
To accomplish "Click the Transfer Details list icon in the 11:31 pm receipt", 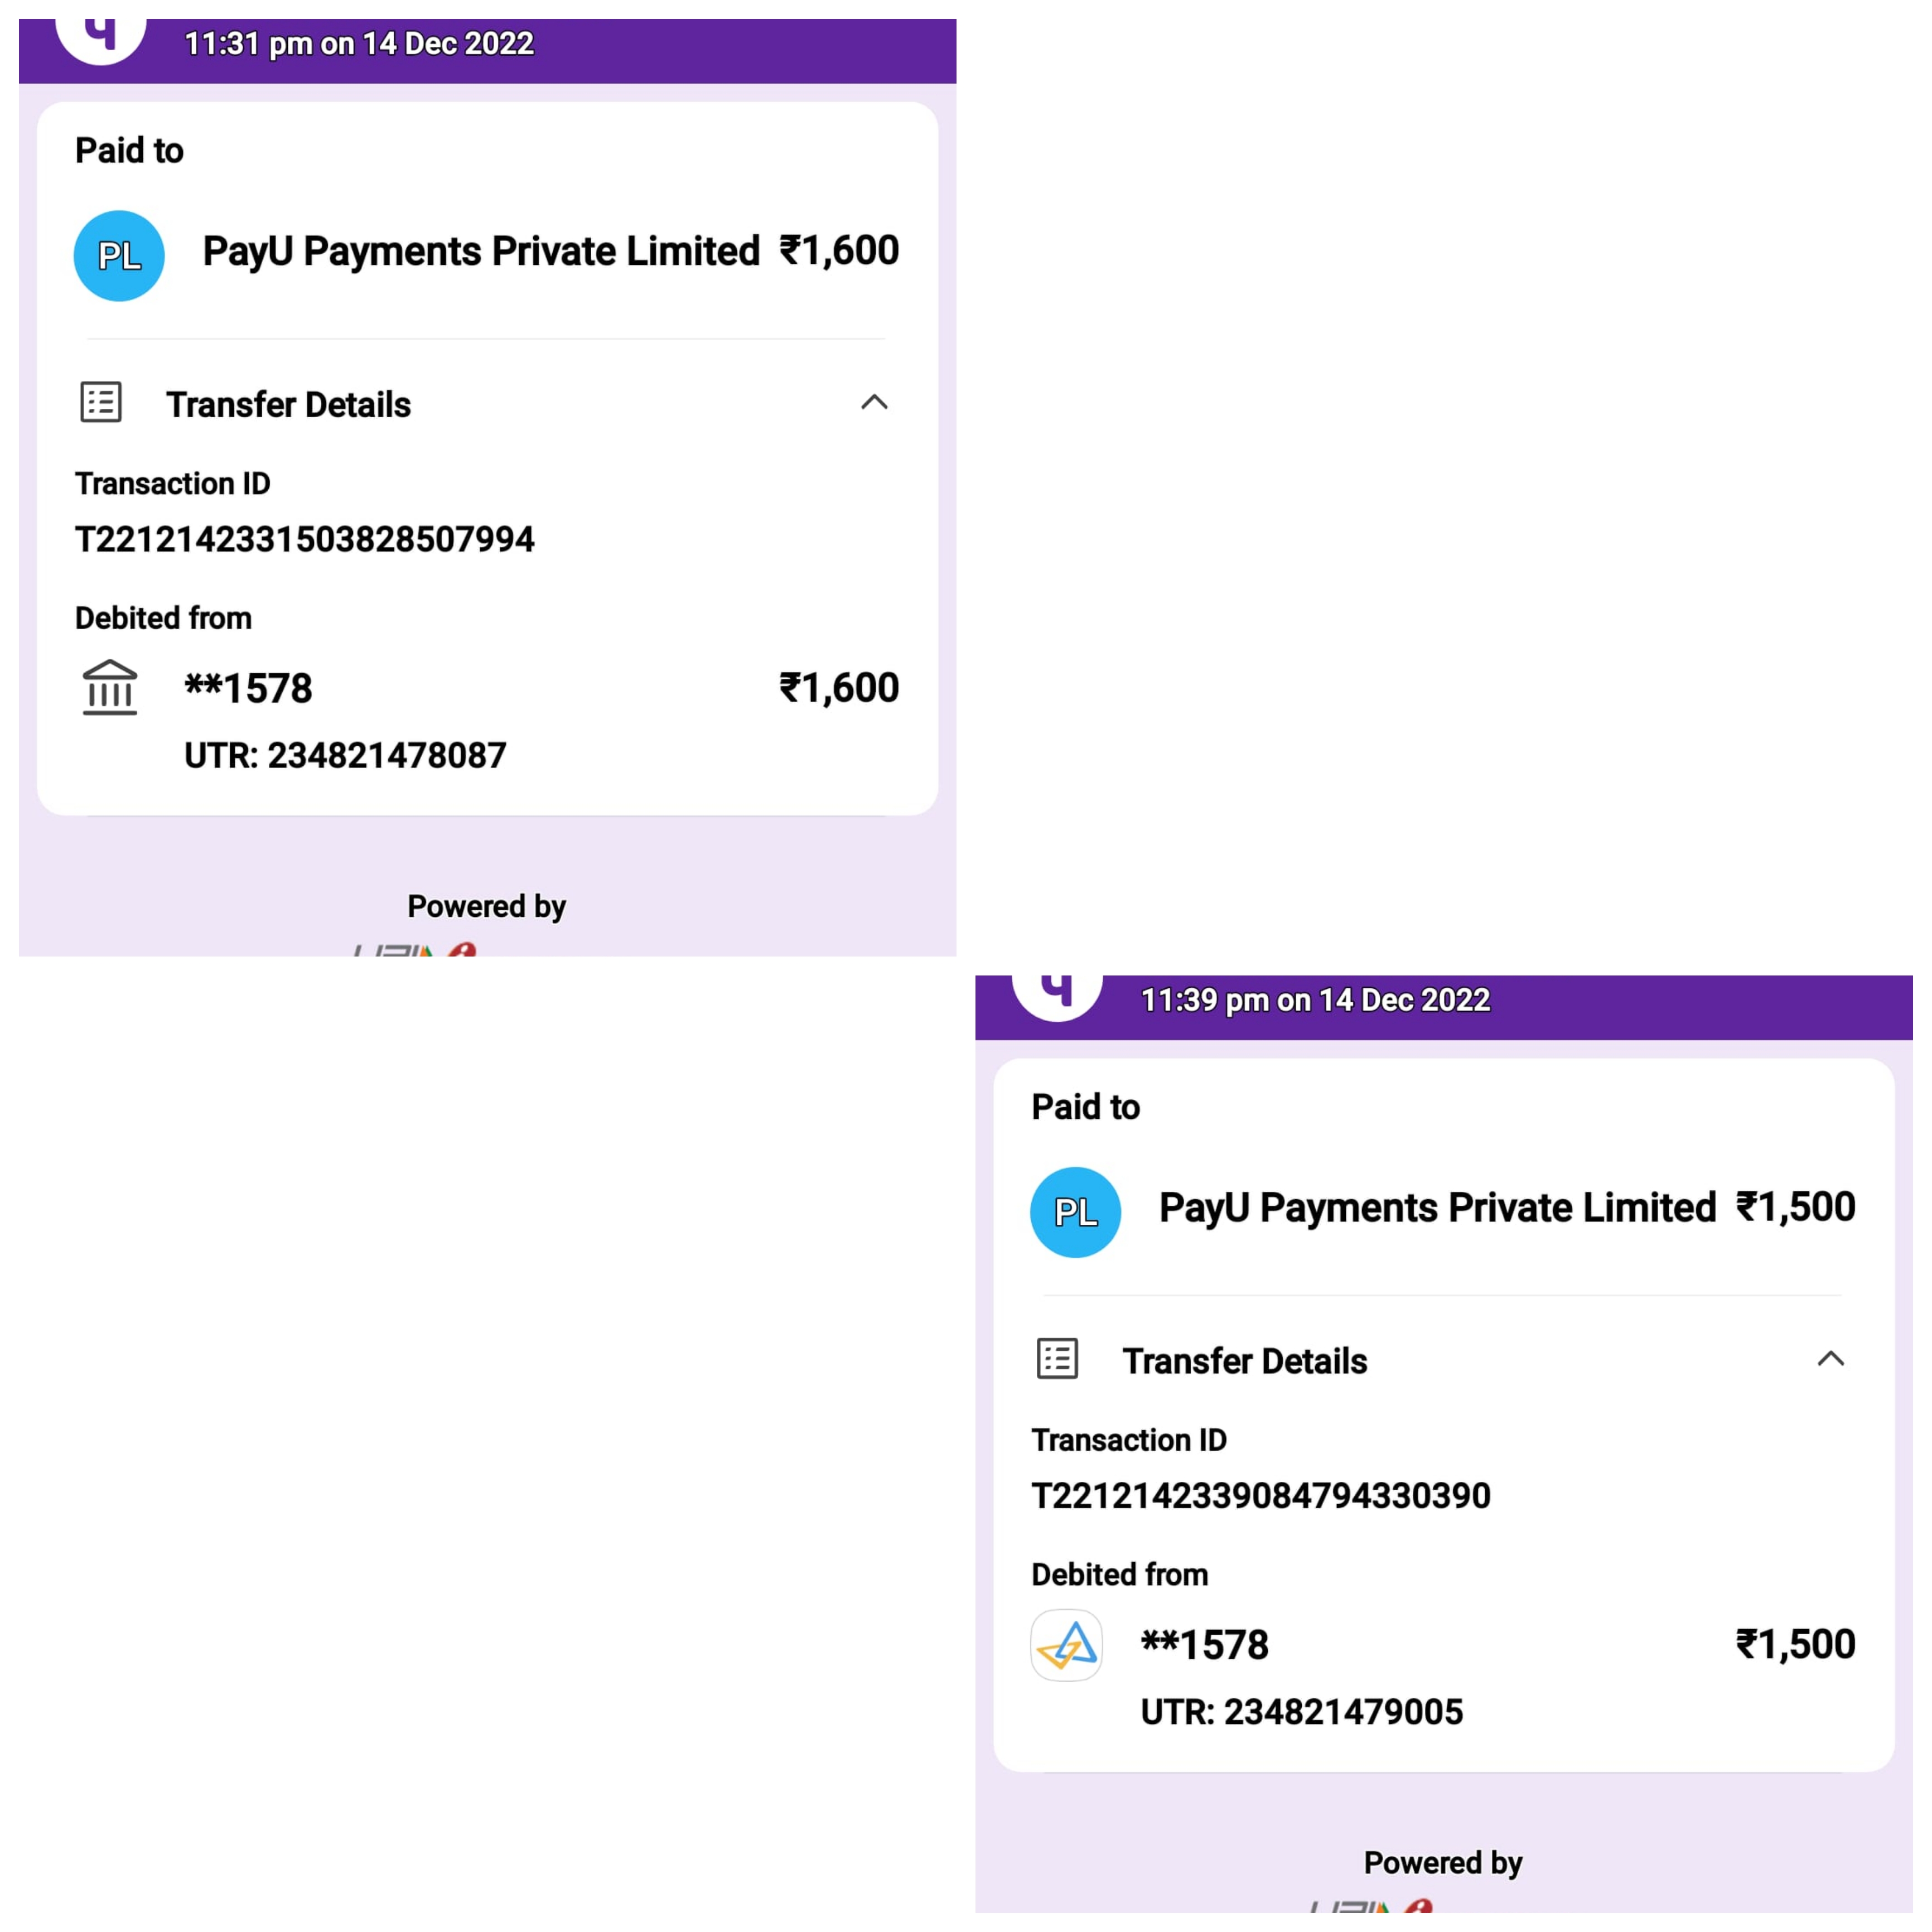I will [x=101, y=403].
